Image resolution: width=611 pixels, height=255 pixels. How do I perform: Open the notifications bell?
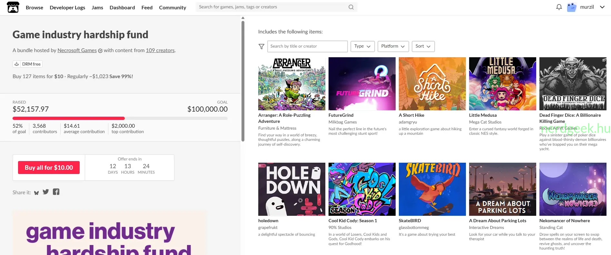[559, 7]
